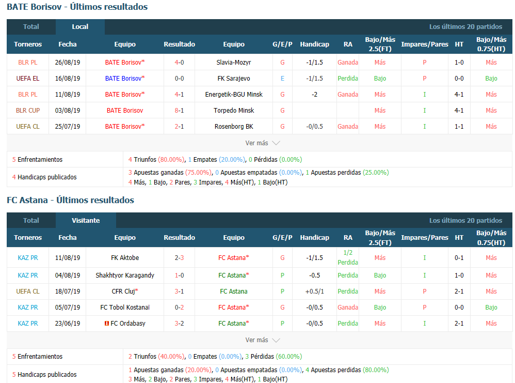Image resolution: width=515 pixels, height=383 pixels.
Task: Click the -0.5 handicap in Shakhtyor Karagandy row
Action: [x=314, y=275]
